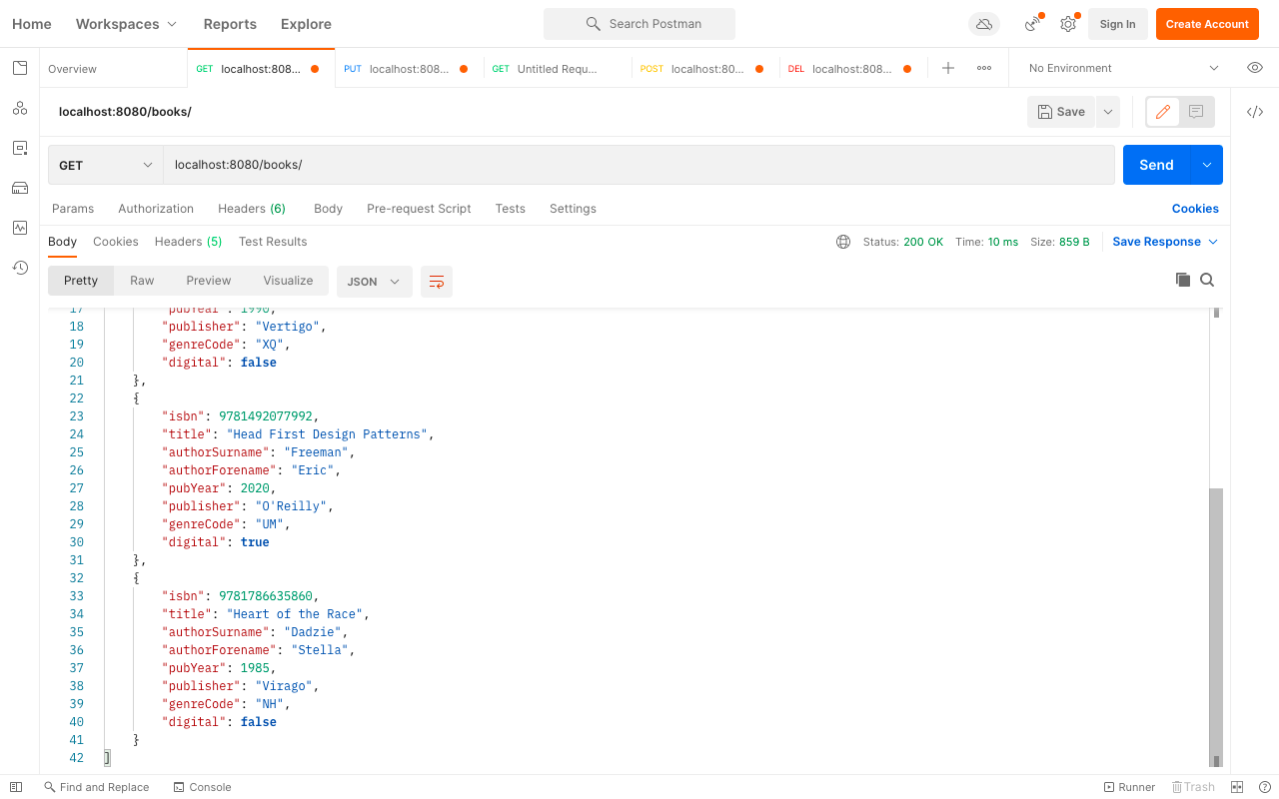
Task: Open the History sidebar icon
Action: click(x=20, y=268)
